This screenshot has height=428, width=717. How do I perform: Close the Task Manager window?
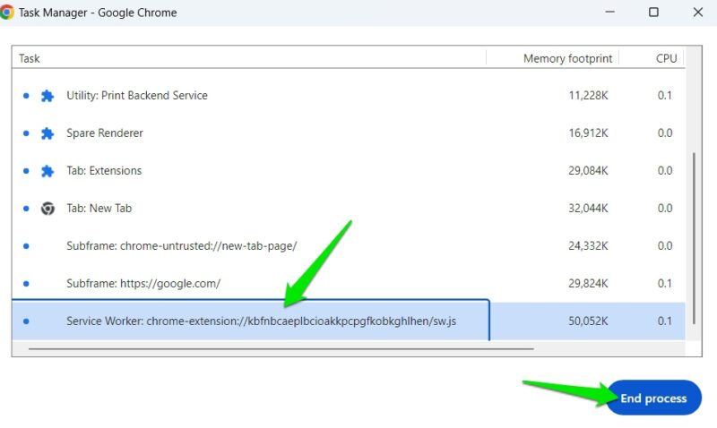[x=698, y=13]
